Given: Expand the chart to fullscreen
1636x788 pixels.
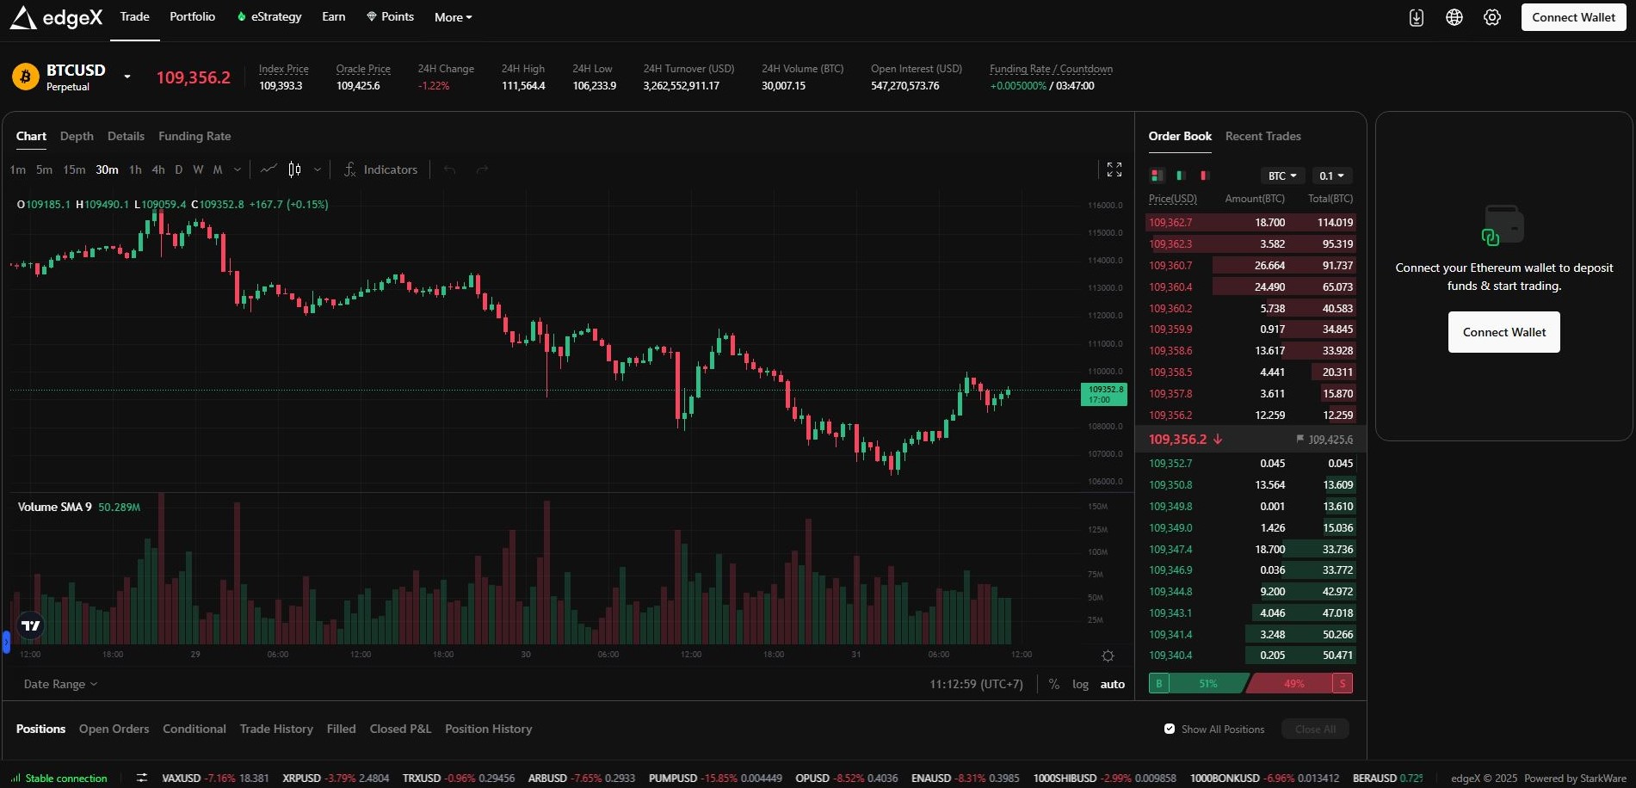Looking at the screenshot, I should point(1114,169).
